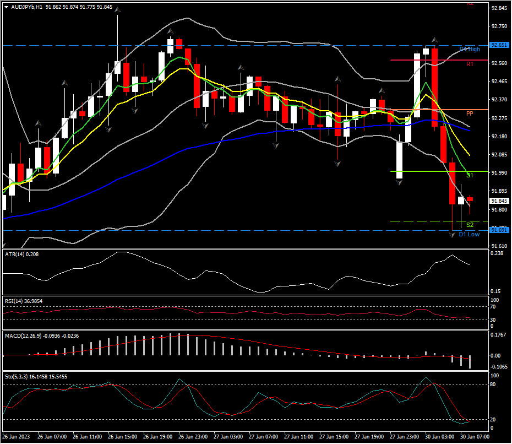
Task: Click the down fractal arrow beside D1 Low
Action: tap(452, 235)
